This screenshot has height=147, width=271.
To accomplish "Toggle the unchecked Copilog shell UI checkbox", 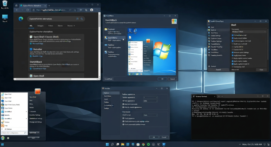I will (x=232, y=47).
